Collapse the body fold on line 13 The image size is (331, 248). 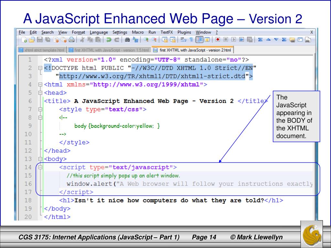40,159
